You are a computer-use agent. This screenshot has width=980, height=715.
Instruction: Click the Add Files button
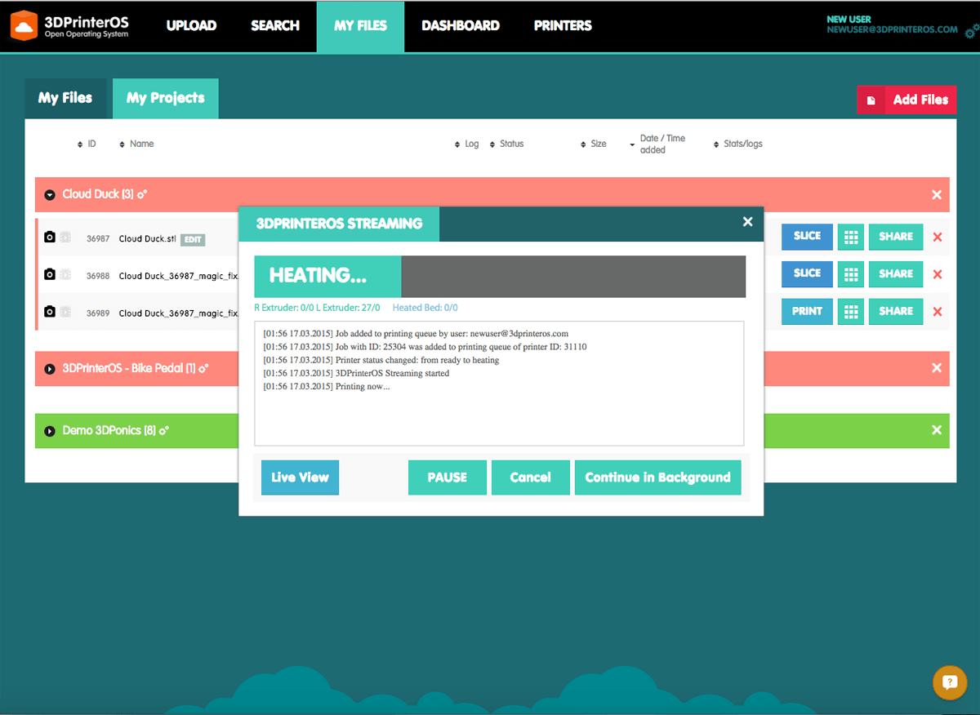click(x=906, y=100)
